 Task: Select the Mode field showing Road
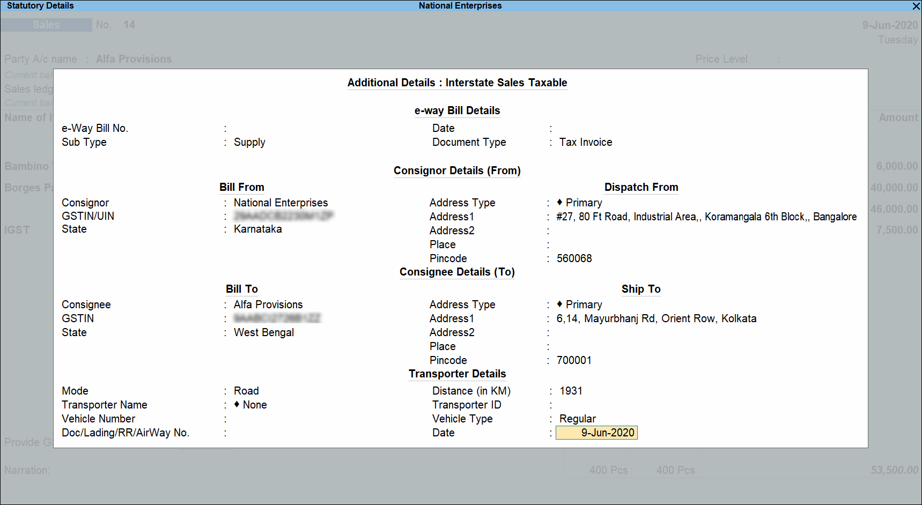pos(246,391)
